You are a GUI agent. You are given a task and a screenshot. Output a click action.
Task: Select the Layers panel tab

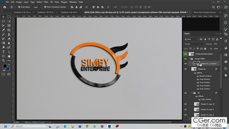click(187, 34)
